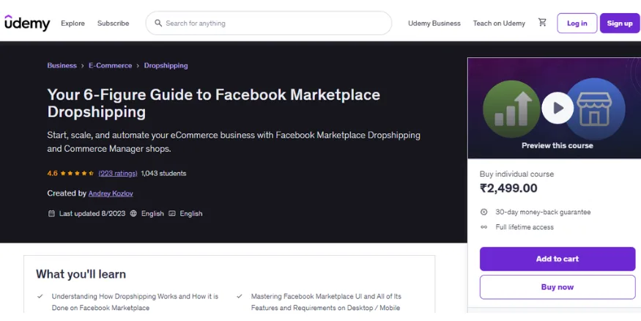Image resolution: width=641 pixels, height=321 pixels.
Task: Click the money-back guarantee icon
Action: [x=483, y=212]
